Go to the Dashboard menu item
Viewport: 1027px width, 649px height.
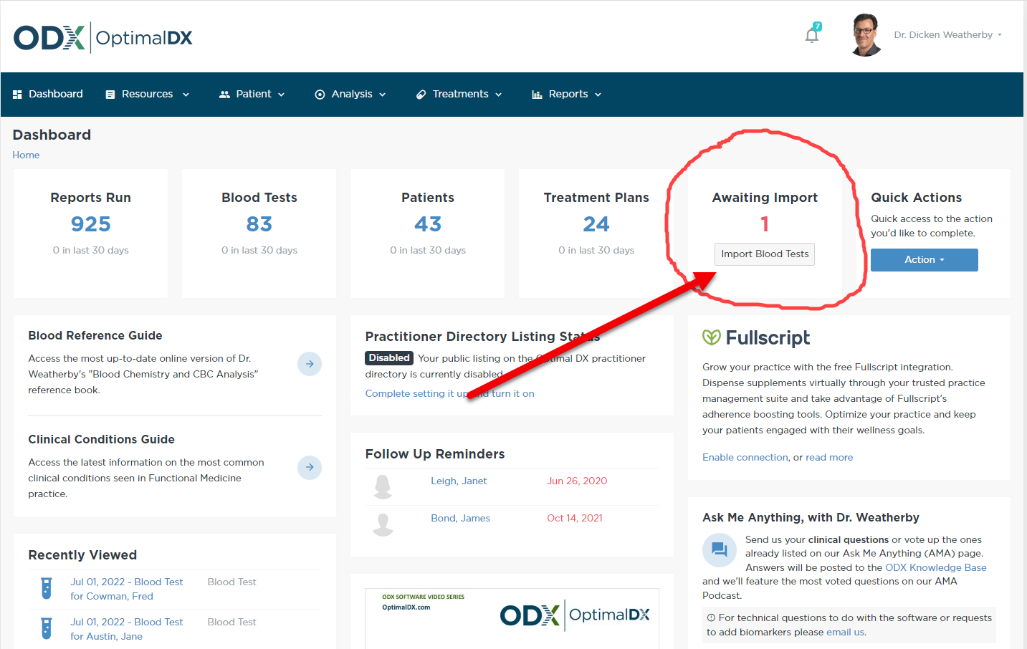[48, 94]
